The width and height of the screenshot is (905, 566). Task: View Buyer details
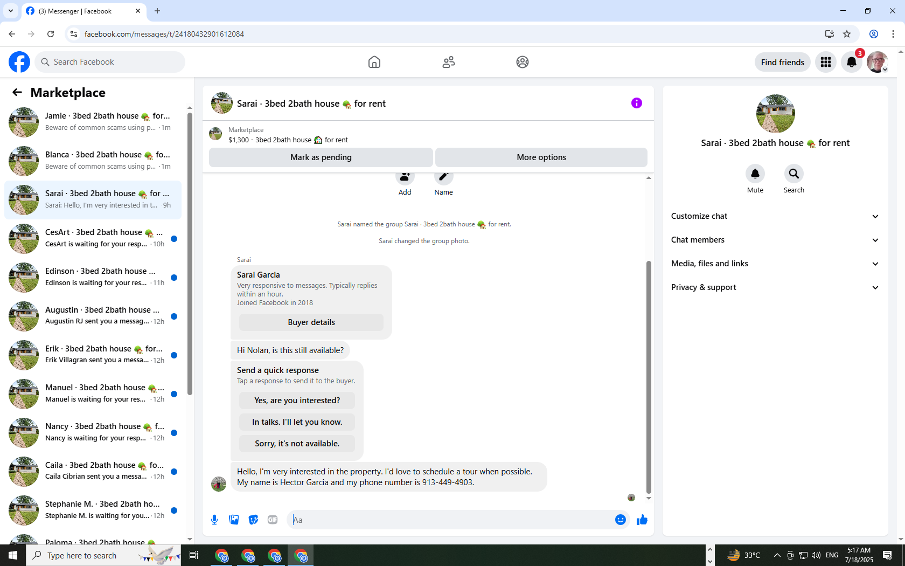click(311, 322)
